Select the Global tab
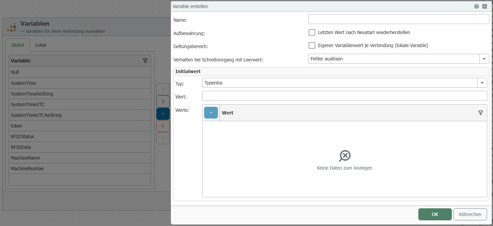The height and width of the screenshot is (226, 493). click(x=18, y=45)
